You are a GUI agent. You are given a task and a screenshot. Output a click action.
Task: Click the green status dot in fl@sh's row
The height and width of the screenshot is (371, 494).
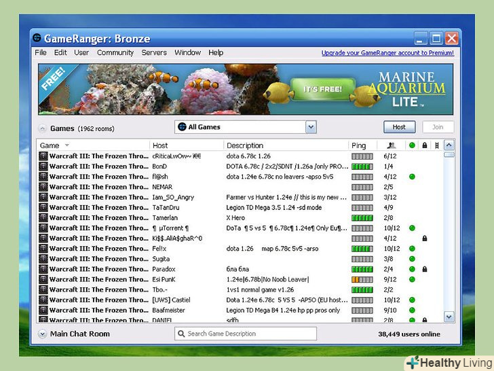411,177
